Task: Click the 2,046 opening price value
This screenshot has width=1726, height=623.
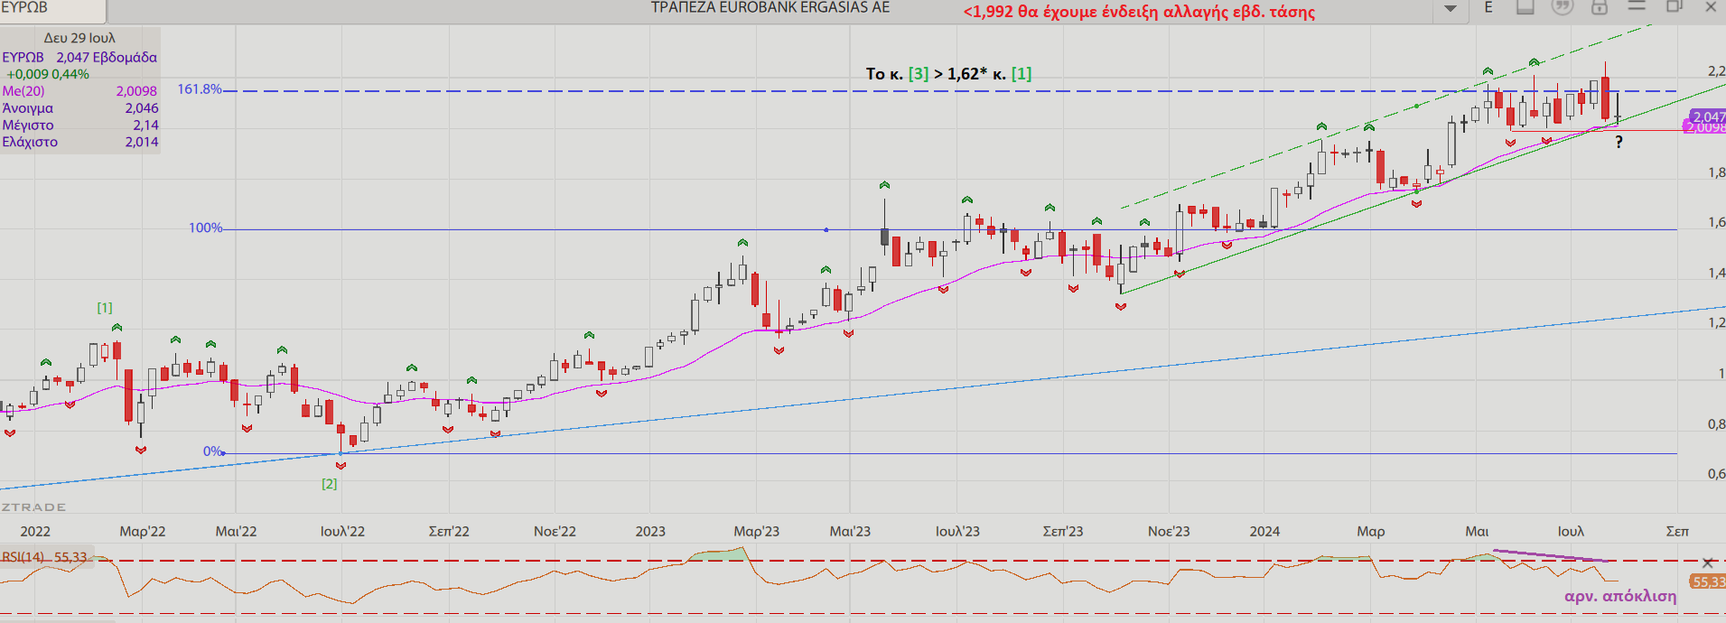Action: coord(142,108)
